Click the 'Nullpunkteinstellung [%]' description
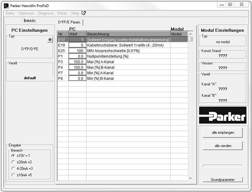Image resolution: width=252 pixels, height=192 pixels. (x=108, y=56)
